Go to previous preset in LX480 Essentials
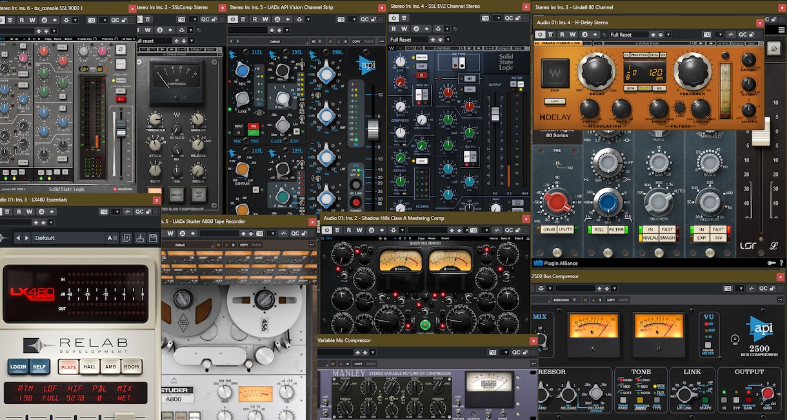This screenshot has width=787, height=420. click(x=17, y=238)
